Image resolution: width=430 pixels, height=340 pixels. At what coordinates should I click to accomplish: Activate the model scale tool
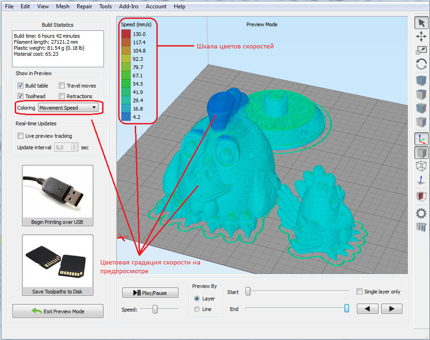(x=421, y=49)
